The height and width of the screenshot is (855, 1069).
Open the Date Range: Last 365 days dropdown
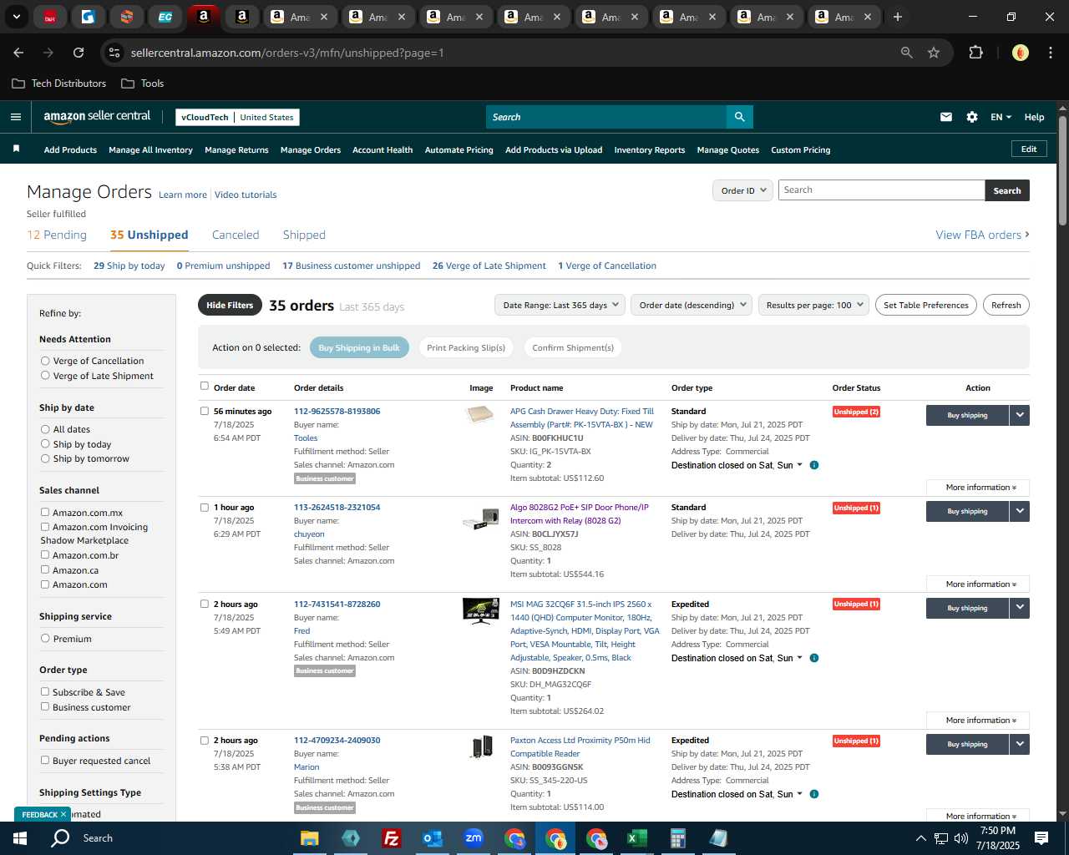pyautogui.click(x=560, y=305)
